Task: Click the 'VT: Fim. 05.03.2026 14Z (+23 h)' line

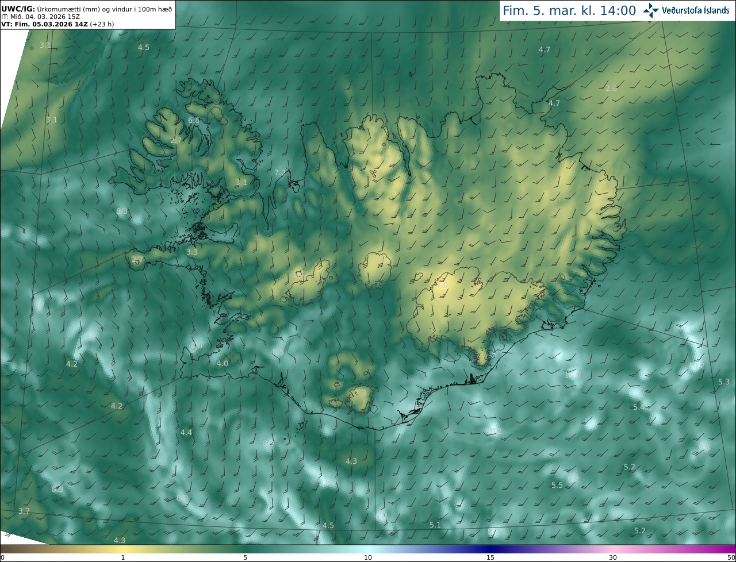Action: coord(57,24)
